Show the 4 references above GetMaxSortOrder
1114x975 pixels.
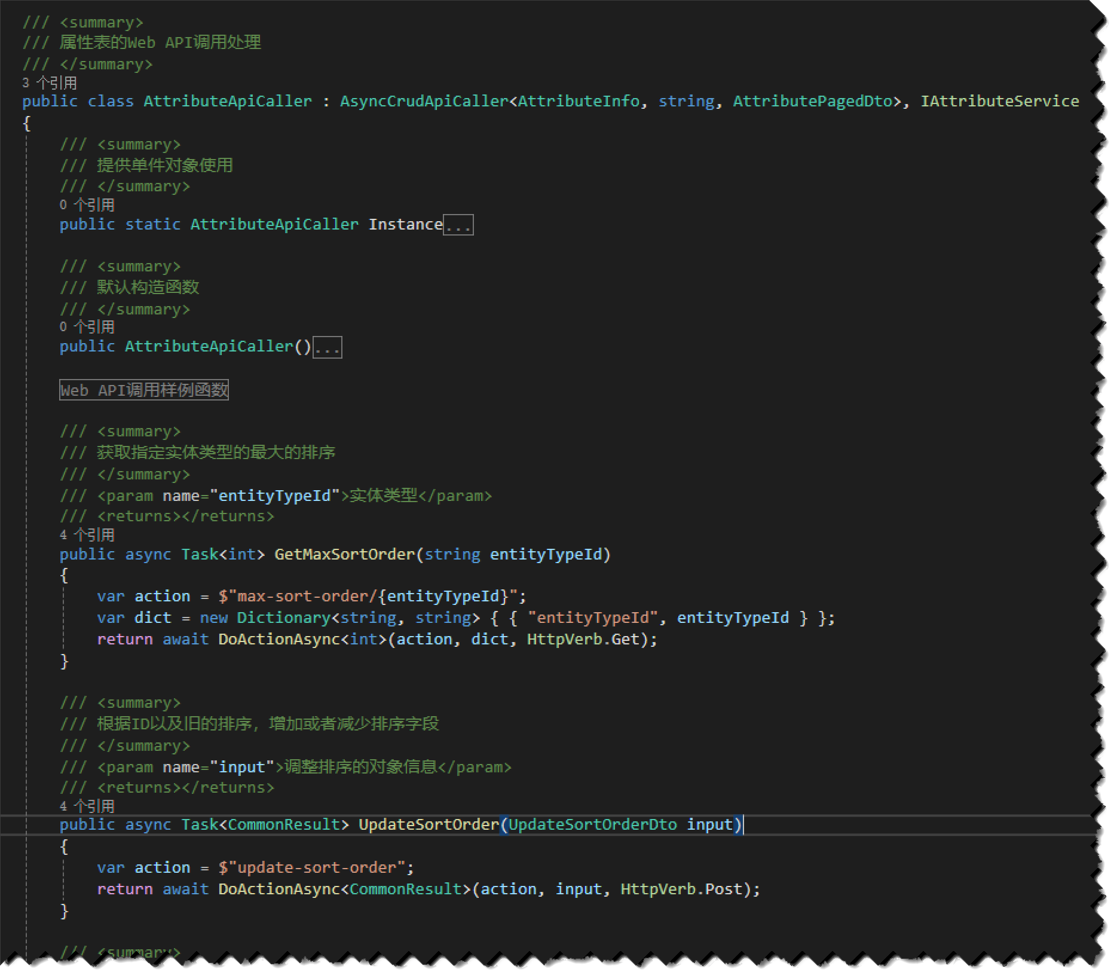87,535
